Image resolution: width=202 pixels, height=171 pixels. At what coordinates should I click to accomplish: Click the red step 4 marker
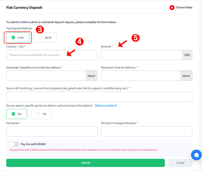80,41
